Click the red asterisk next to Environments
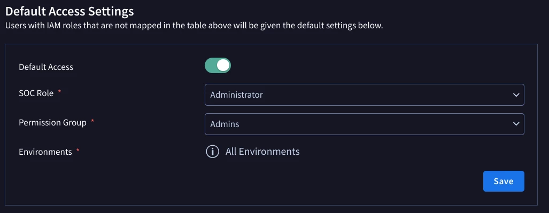549x213 pixels. 78,150
